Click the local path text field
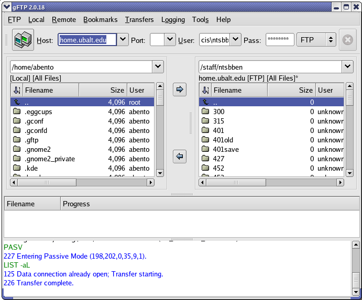Image resolution: width=362 pixels, height=300 pixels. pos(81,67)
